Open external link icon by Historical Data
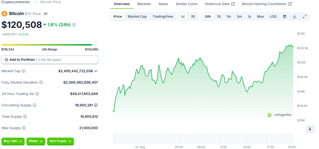This screenshot has height=149, width=319. click(x=233, y=4)
